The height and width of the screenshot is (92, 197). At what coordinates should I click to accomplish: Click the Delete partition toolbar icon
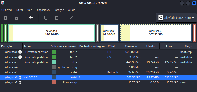tap(17, 18)
